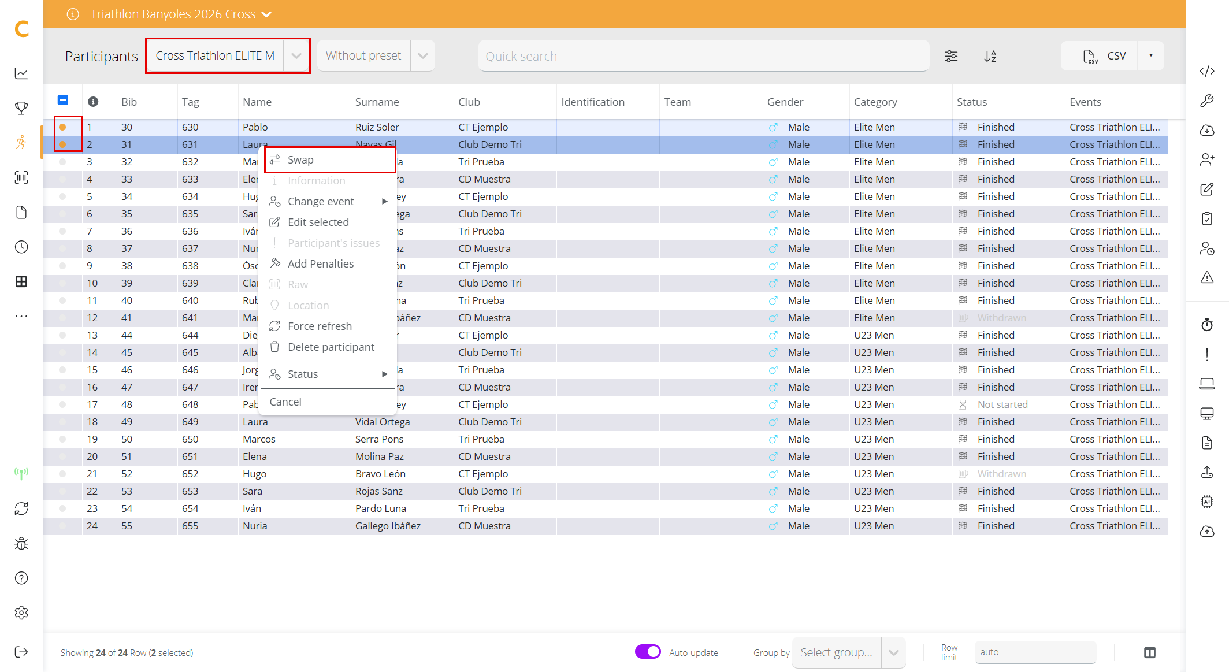Expand the Triathlon Banyoles 2026 Cross chevron
This screenshot has height=672, width=1229.
coord(266,14)
